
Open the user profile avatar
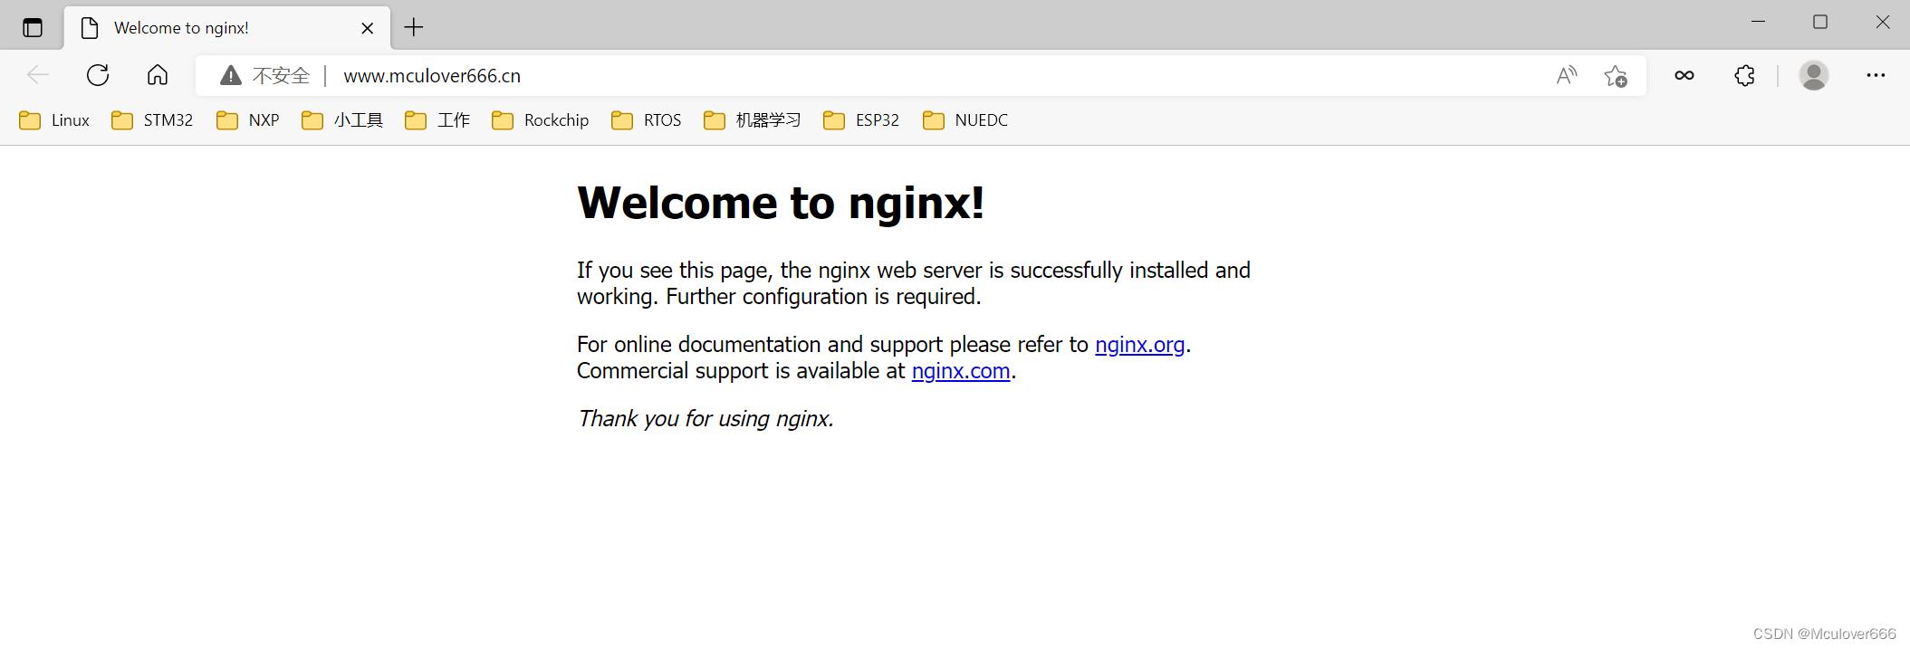click(1814, 75)
